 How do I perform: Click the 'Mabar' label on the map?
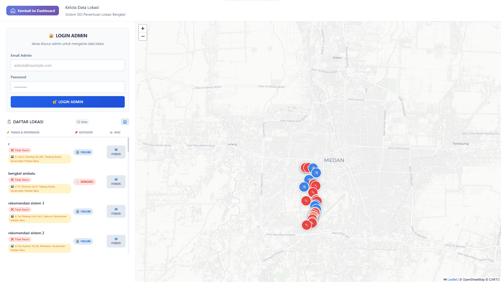pyautogui.click(x=337, y=58)
